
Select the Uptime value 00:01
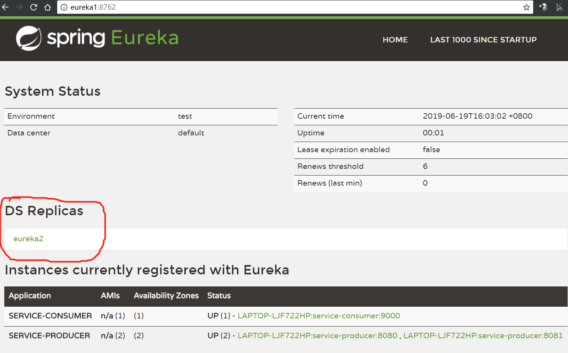pos(433,133)
